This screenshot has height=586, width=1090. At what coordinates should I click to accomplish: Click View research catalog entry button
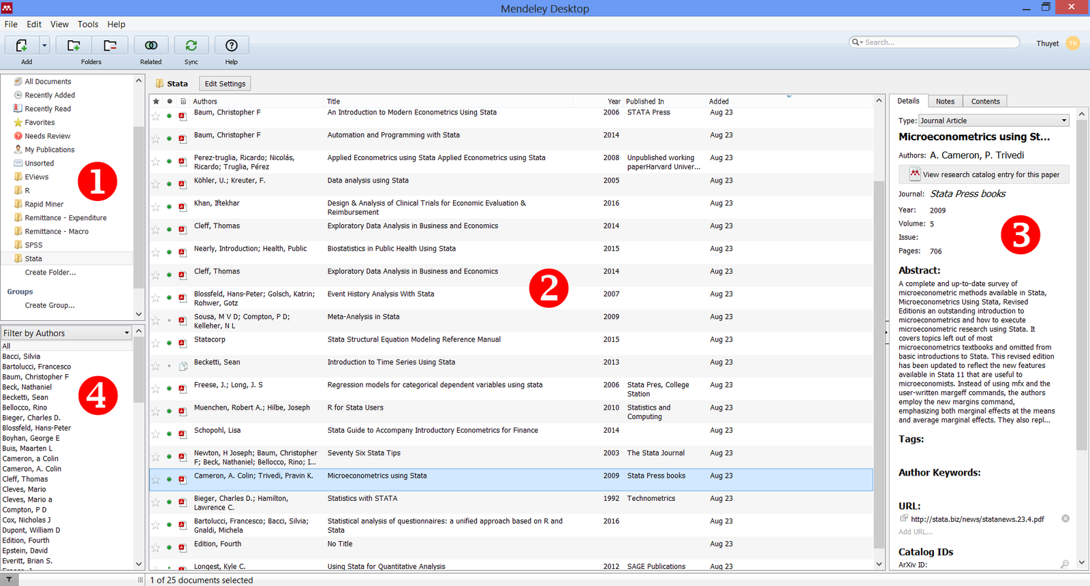pyautogui.click(x=984, y=174)
